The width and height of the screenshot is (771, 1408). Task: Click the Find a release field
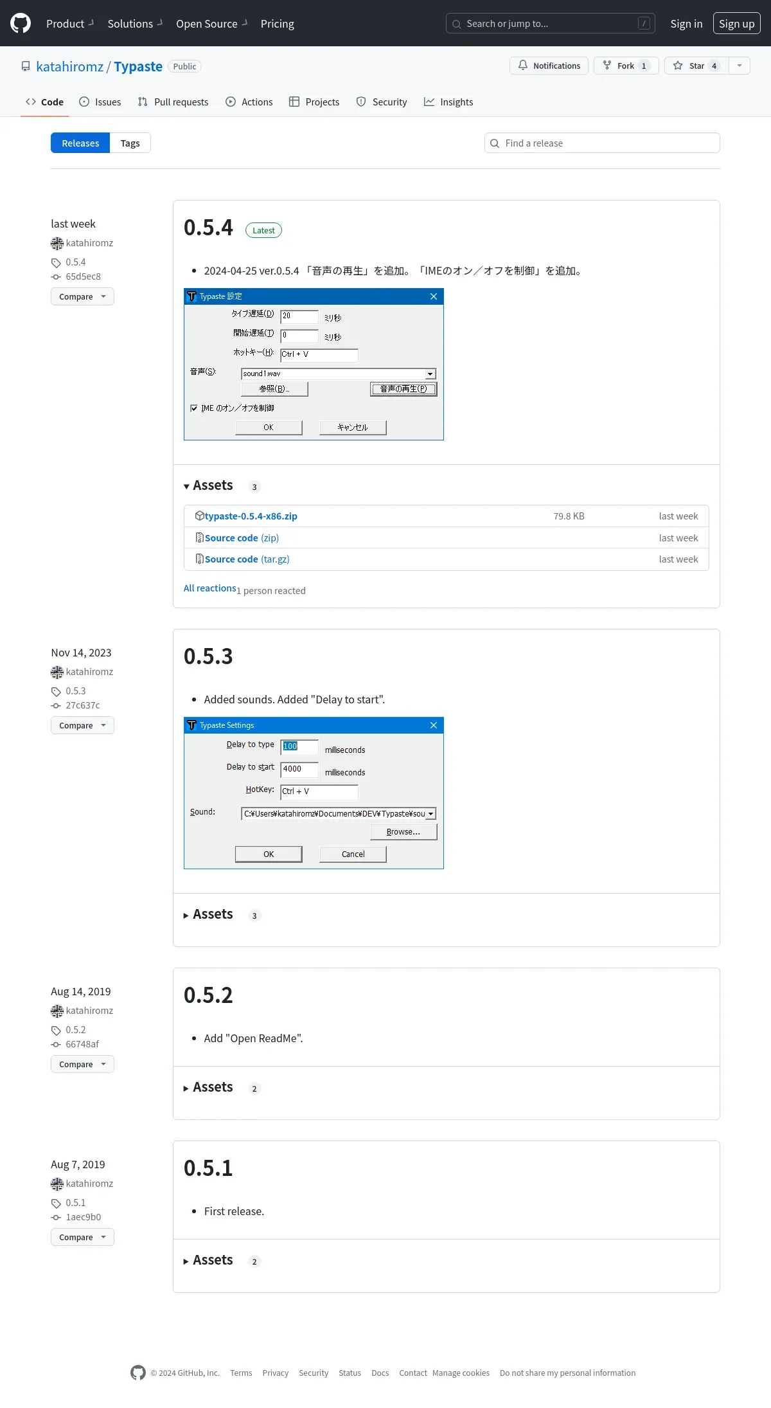pyautogui.click(x=602, y=143)
